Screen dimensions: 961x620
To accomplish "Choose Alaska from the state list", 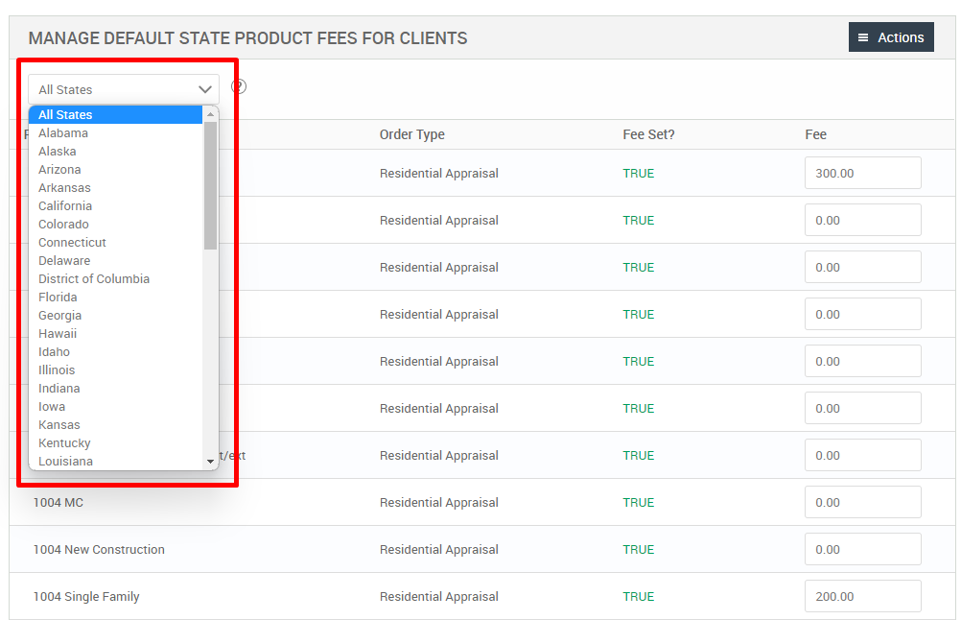I will [116, 152].
